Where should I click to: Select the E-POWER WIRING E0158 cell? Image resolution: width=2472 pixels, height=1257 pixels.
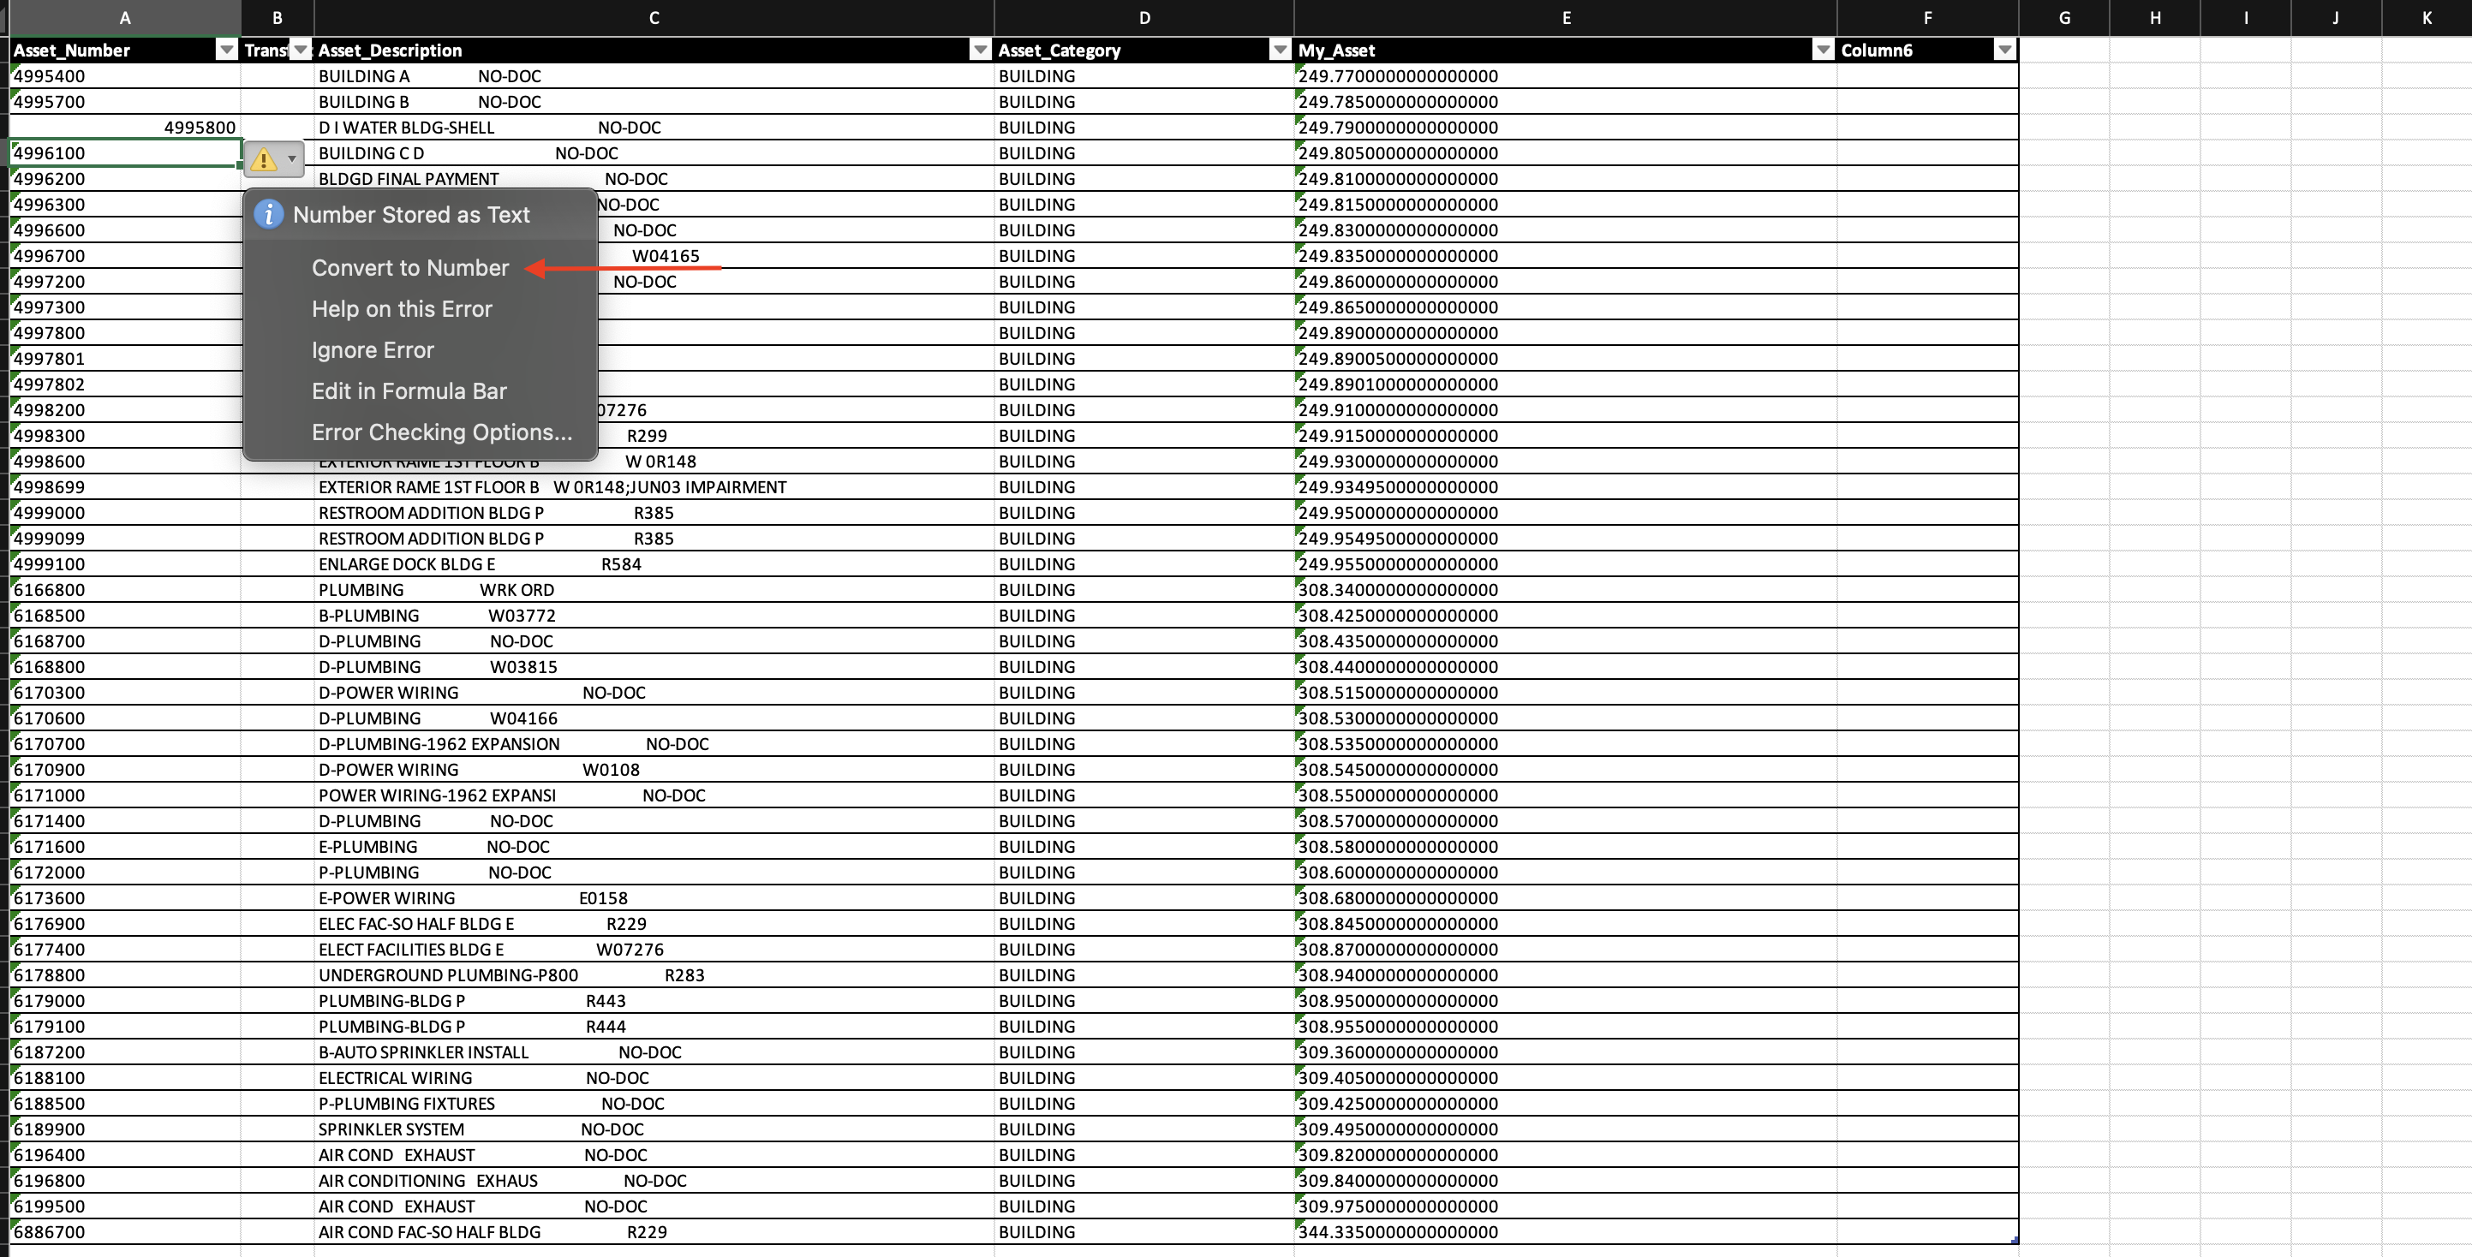[x=654, y=898]
